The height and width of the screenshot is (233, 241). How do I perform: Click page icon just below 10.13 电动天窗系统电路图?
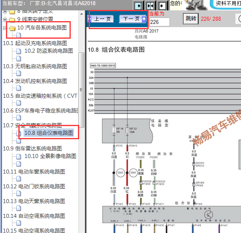[x=19, y=208]
